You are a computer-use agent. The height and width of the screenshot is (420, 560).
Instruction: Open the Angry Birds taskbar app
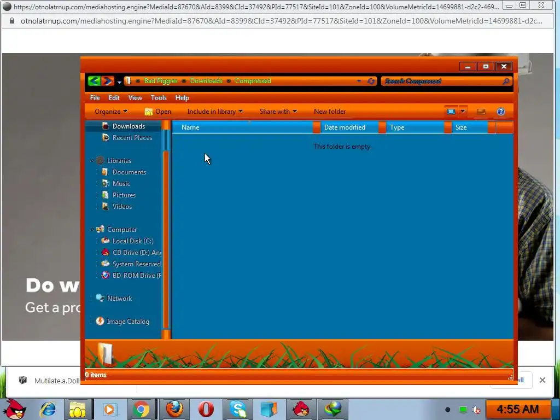pyautogui.click(x=301, y=409)
